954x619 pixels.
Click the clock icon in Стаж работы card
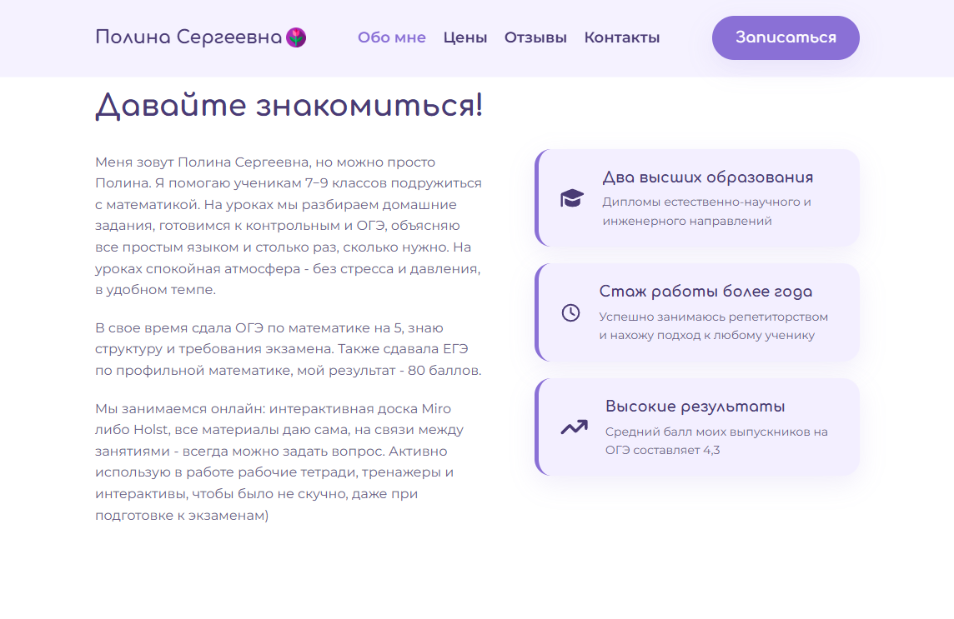click(x=570, y=313)
